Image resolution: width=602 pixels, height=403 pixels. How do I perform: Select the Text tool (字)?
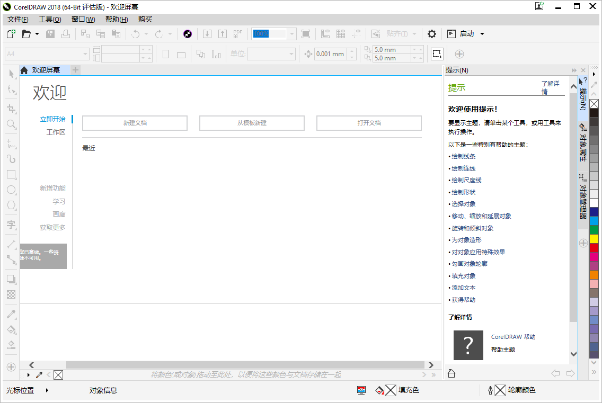click(12, 225)
